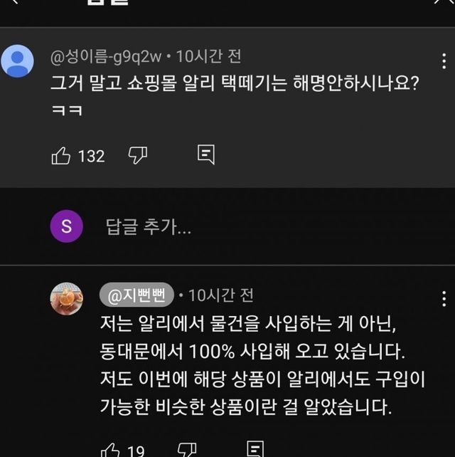The height and width of the screenshot is (457, 455).
Task: Open the @성이름-g9q2w username link
Action: pos(106,56)
